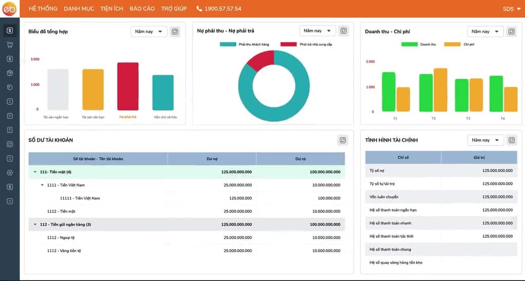
Task: Open Năm nay dropdown in Biểu đồ tổng hợp
Action: click(x=149, y=31)
